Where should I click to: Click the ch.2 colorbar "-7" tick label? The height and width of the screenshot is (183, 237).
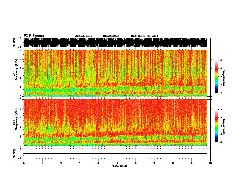221,142
